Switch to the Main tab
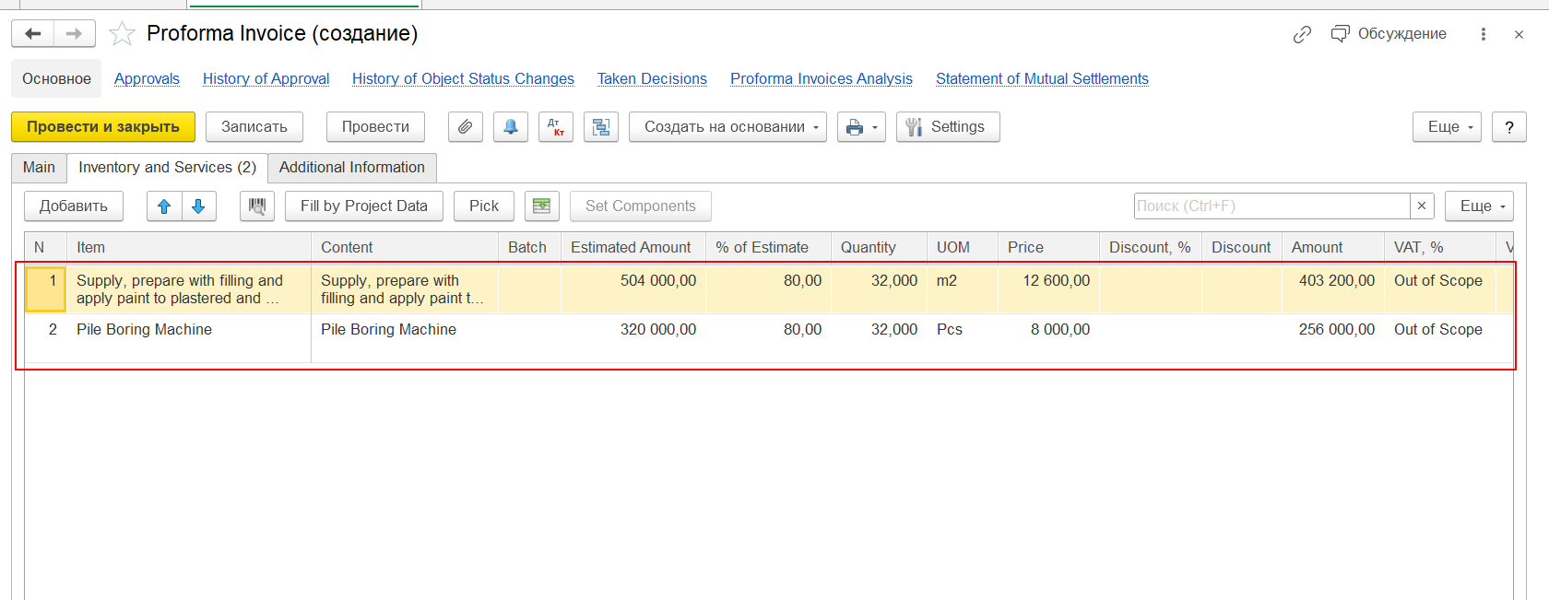1549x600 pixels. 39,168
